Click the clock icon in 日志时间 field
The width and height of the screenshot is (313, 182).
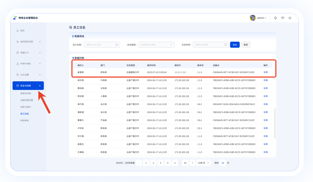pyautogui.click(x=225, y=45)
